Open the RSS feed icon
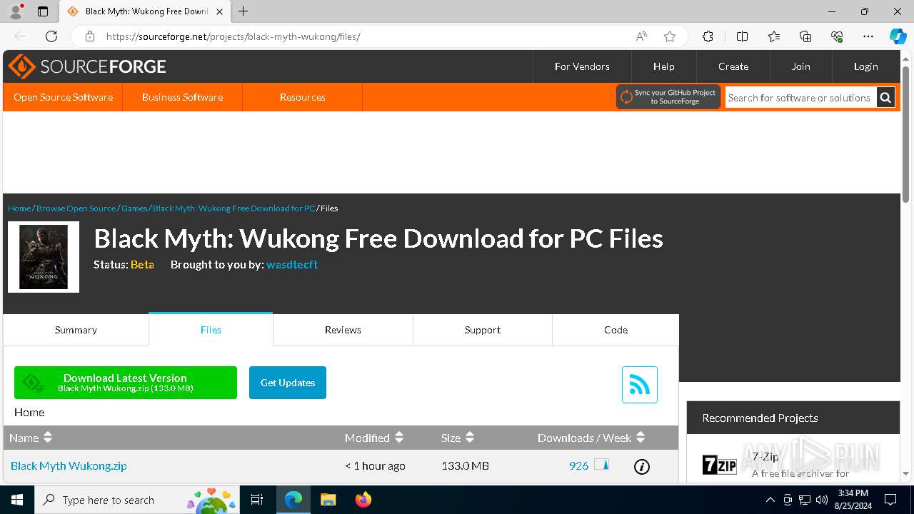914x514 pixels. (x=639, y=385)
